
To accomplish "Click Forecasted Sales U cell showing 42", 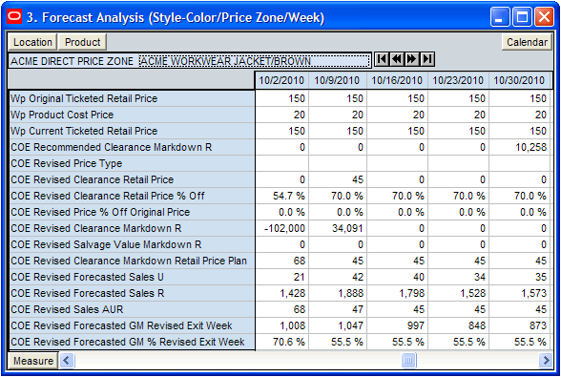I will pyautogui.click(x=337, y=277).
